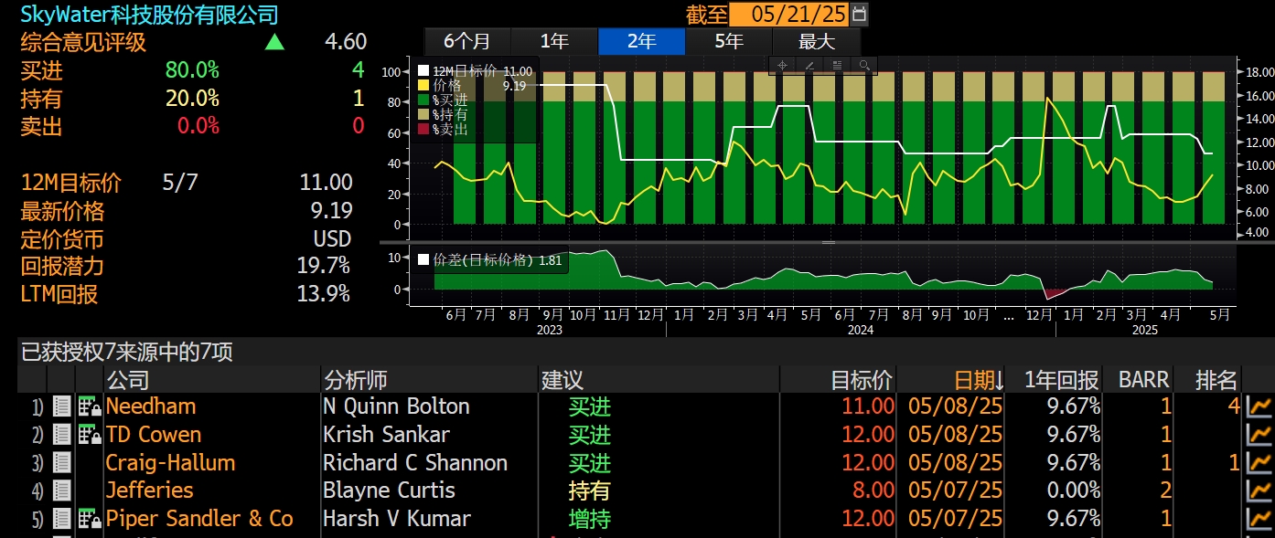Viewport: 1275px width, 538px height.
Task: Click the red %卖出 legend swatch
Action: (423, 129)
